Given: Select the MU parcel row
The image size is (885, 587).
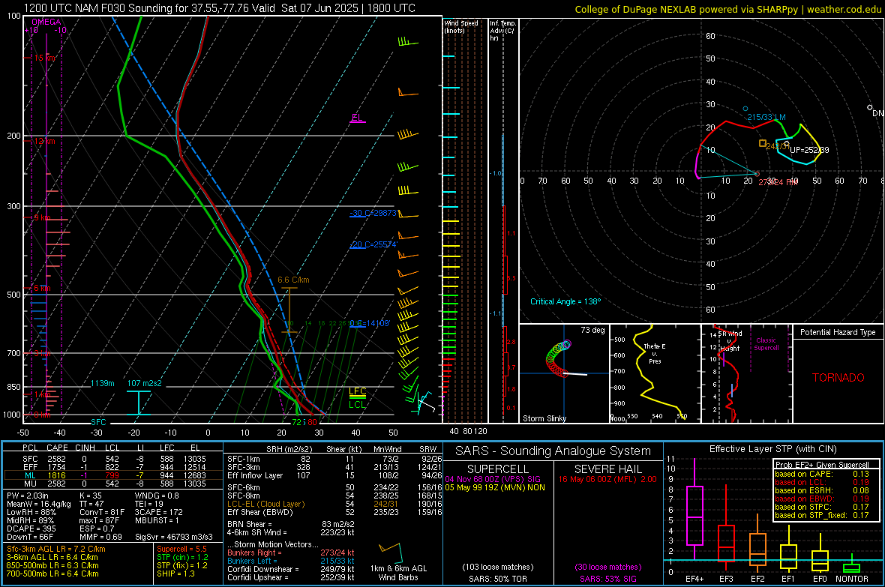Looking at the screenshot, I should point(113,484).
